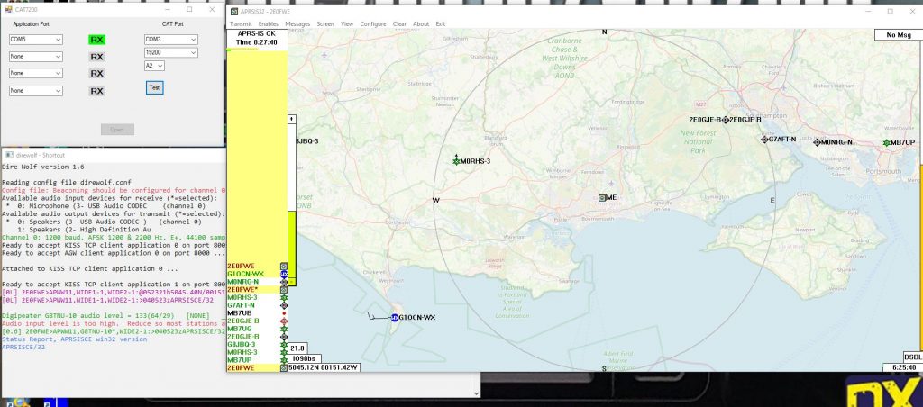Click the Test button in CAT7200
Image resolution: width=923 pixels, height=407 pixels.
[154, 87]
